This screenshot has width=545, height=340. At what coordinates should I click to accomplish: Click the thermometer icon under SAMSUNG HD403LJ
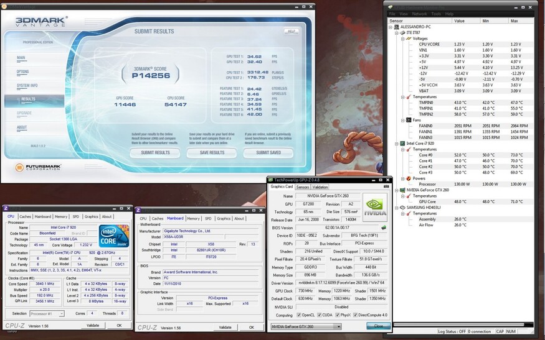point(409,213)
